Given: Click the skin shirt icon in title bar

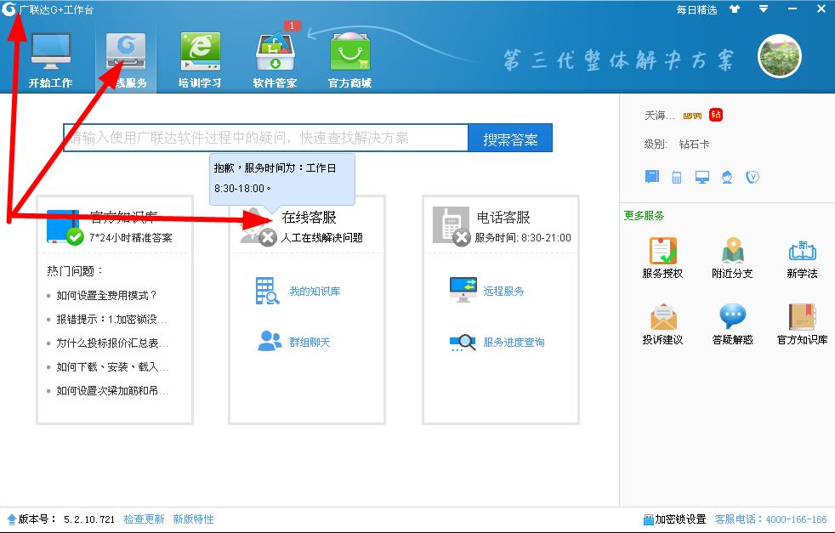Looking at the screenshot, I should tap(735, 9).
